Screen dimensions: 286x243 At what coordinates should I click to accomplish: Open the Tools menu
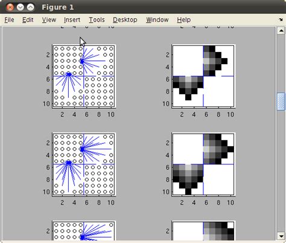97,20
